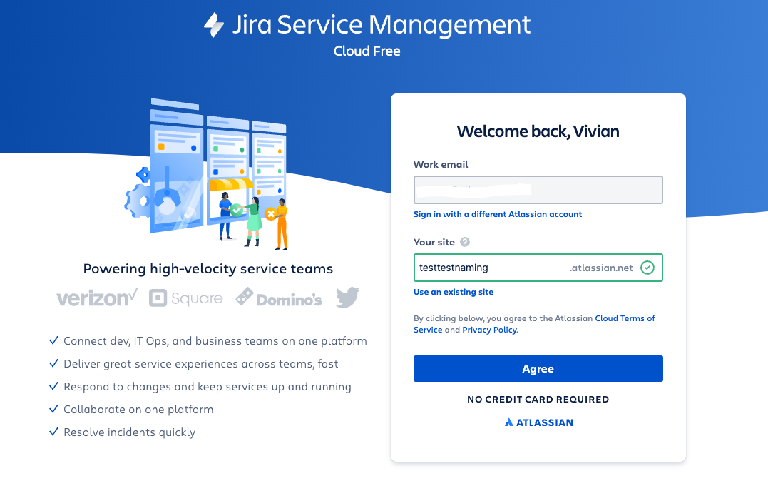Click the Atlassian logo under the Agree button
Viewport: 768px width, 486px height.
click(x=538, y=422)
